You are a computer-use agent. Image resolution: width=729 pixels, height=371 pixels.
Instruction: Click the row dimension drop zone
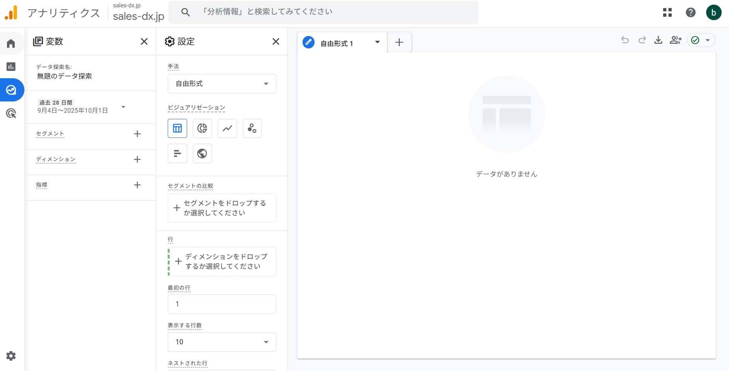coord(222,261)
